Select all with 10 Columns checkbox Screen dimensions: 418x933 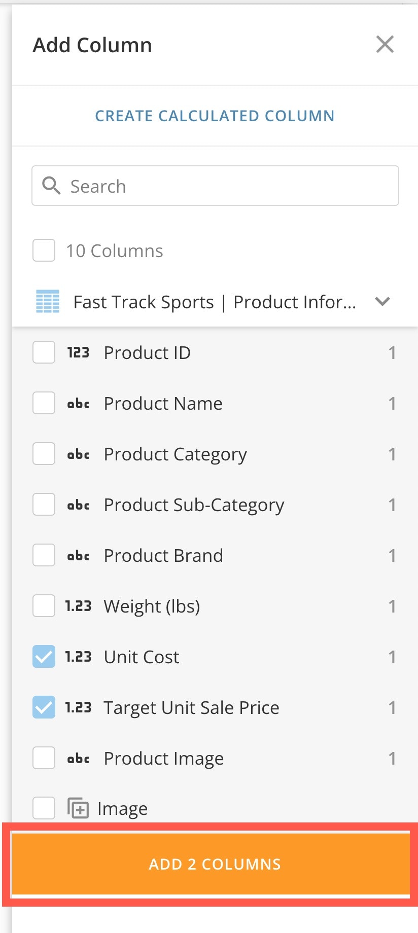click(x=44, y=250)
